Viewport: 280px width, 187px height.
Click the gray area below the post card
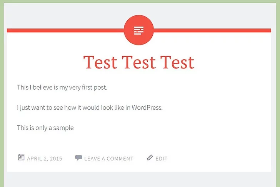coord(139,179)
